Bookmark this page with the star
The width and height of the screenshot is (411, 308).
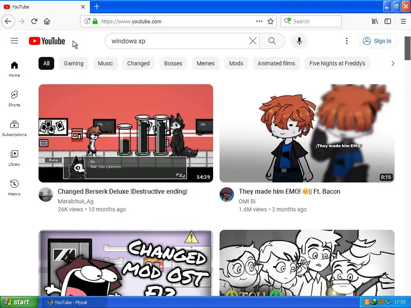point(271,21)
